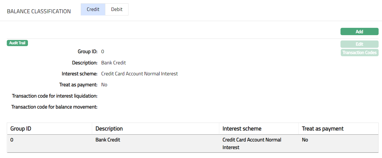Click the Edit button
The image size is (382, 158).
click(359, 44)
